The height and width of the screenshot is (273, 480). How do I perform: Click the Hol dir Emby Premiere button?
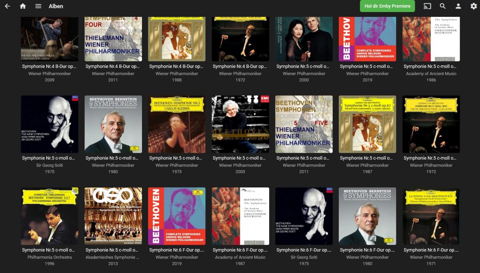point(387,6)
